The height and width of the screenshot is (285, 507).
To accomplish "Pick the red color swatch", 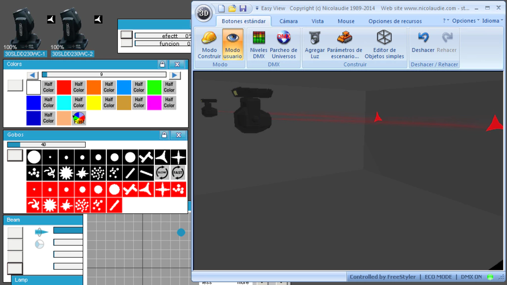I will [x=64, y=87].
